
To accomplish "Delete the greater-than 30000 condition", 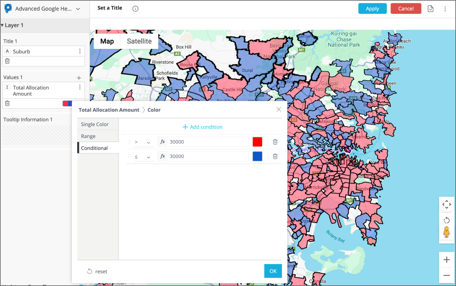I will (275, 142).
